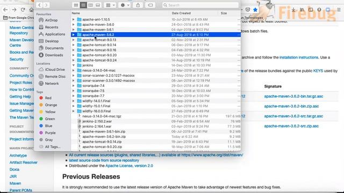Switch Finder to gallery view
The image size is (344, 193).
[x=98, y=5]
